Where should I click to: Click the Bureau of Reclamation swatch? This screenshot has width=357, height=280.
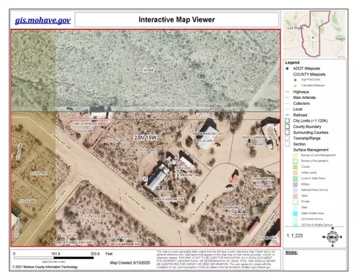295,161
